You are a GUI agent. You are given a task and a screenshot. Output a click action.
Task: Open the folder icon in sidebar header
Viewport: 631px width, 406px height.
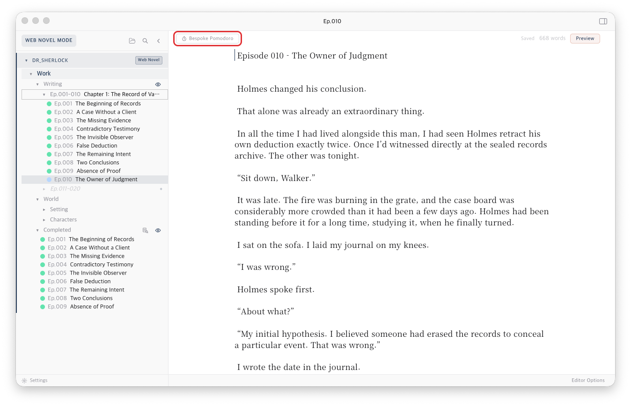[132, 41]
